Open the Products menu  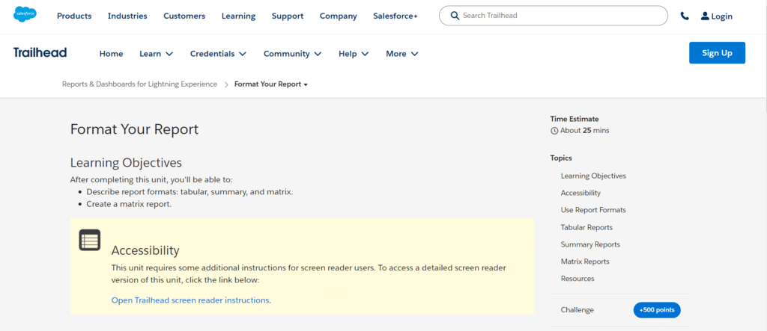tap(74, 16)
